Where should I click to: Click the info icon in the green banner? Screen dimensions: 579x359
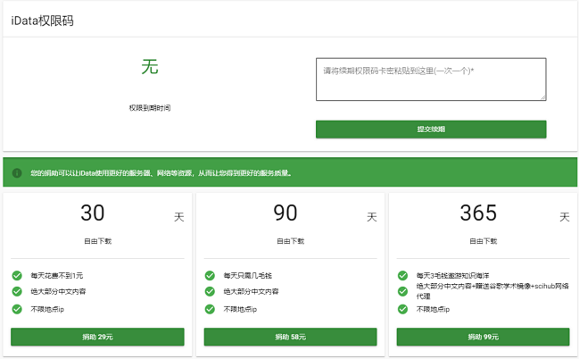click(x=17, y=173)
